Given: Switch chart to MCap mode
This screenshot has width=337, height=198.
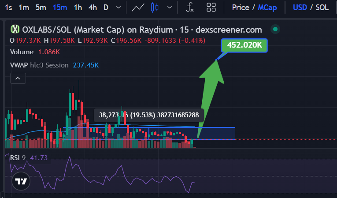Looking at the screenshot, I should (x=267, y=8).
